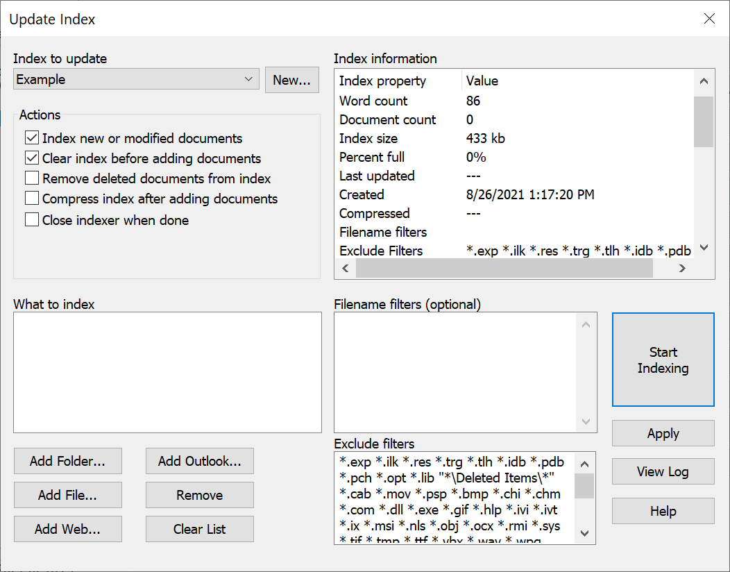The width and height of the screenshot is (730, 572).
Task: Select the Index size row
Action: (514, 138)
